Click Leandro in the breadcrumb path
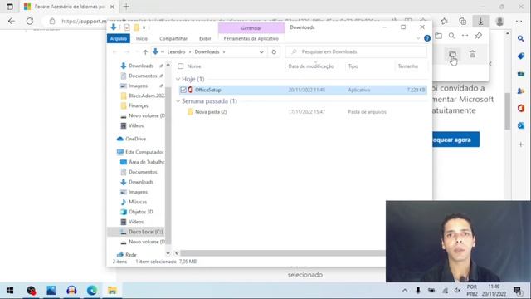Image resolution: width=531 pixels, height=299 pixels. pos(176,51)
